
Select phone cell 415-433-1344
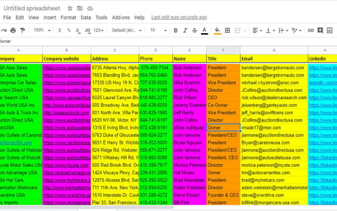point(156,203)
